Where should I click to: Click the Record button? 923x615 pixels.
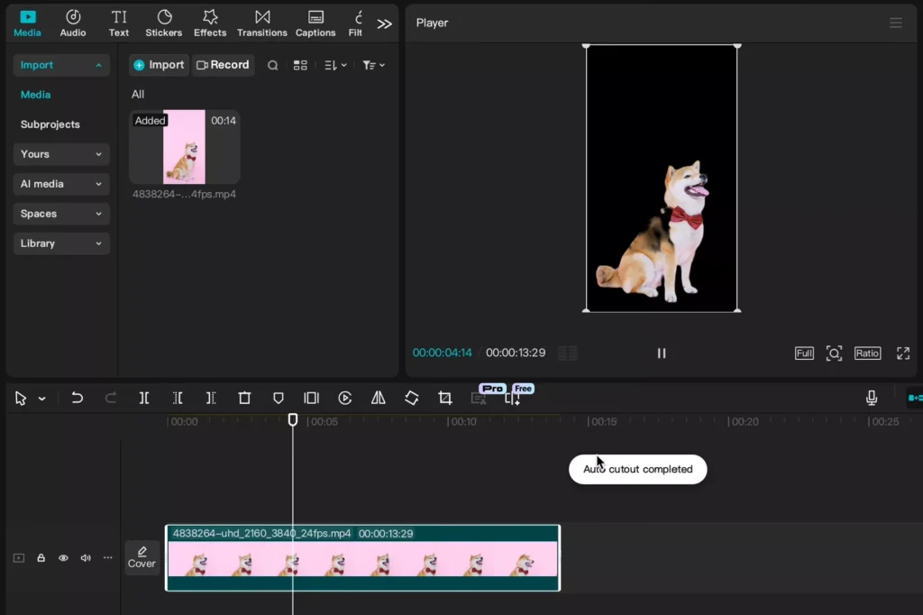coord(224,65)
